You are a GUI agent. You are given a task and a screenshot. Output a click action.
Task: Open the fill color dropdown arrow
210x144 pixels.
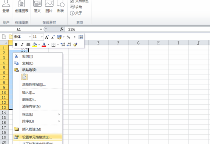(x=39, y=45)
